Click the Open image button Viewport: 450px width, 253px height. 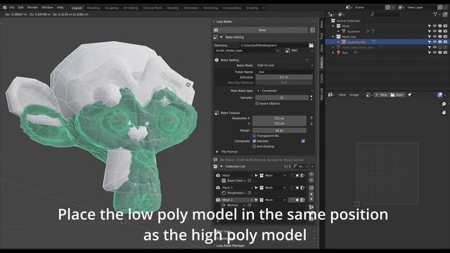397,95
